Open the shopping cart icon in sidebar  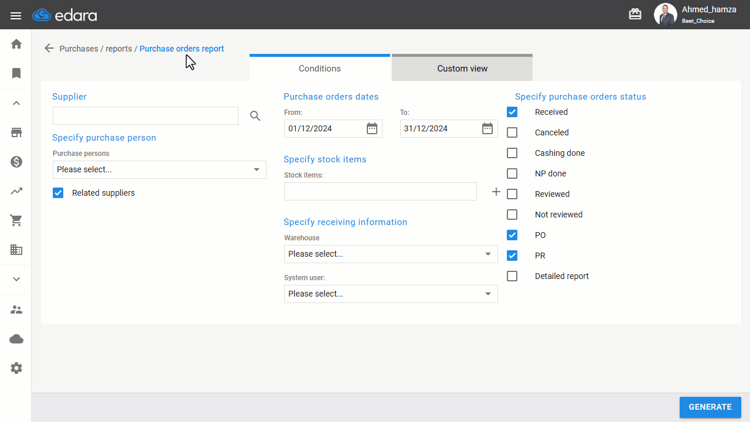click(16, 220)
